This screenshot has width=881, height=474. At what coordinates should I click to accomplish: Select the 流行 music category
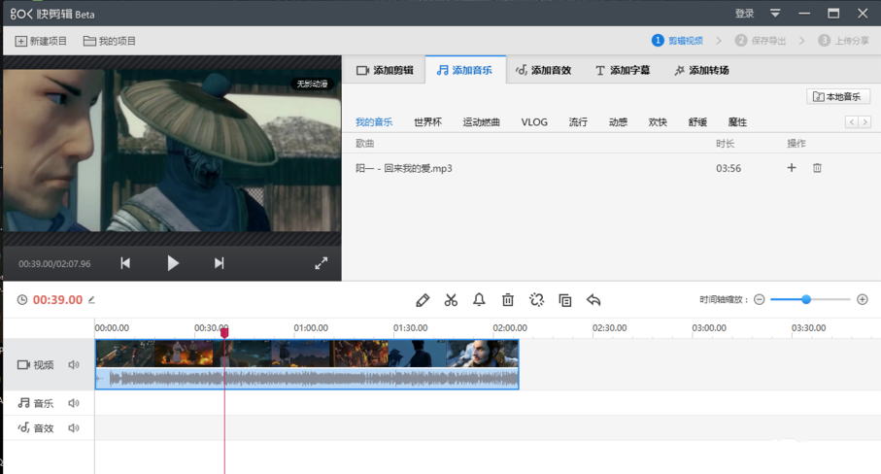pyautogui.click(x=578, y=122)
